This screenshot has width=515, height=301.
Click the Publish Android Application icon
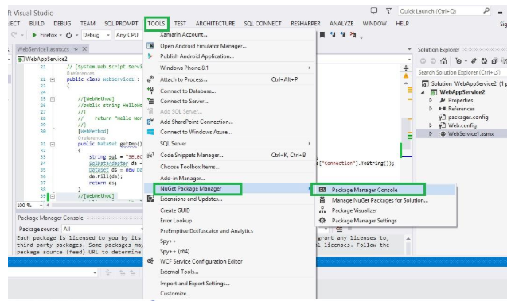[x=150, y=56]
